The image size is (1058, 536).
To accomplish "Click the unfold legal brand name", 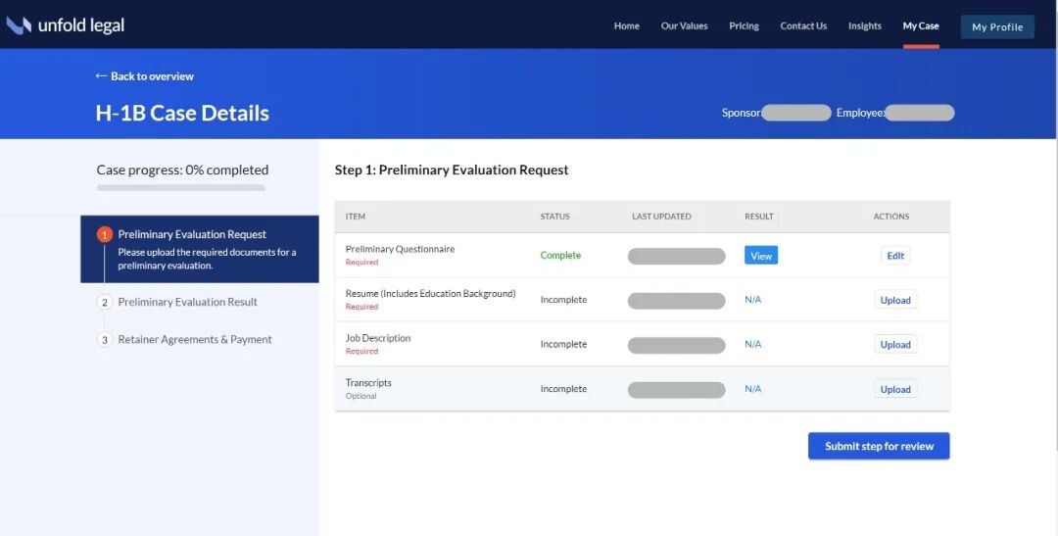I will 81,25.
